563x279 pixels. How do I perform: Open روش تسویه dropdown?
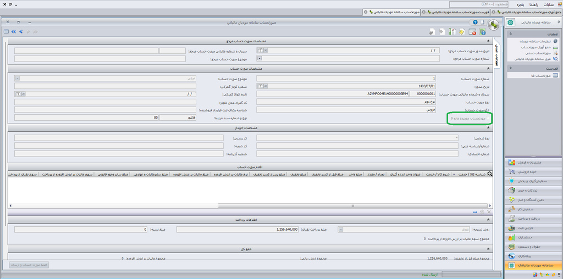coord(340,230)
